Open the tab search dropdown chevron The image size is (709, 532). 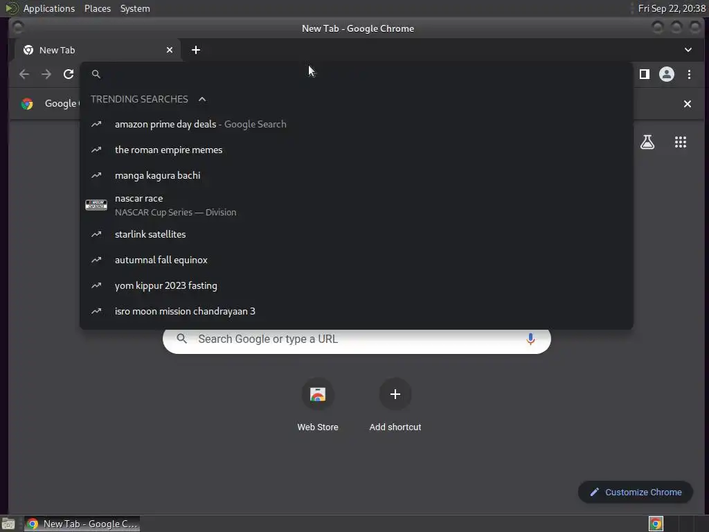(688, 50)
